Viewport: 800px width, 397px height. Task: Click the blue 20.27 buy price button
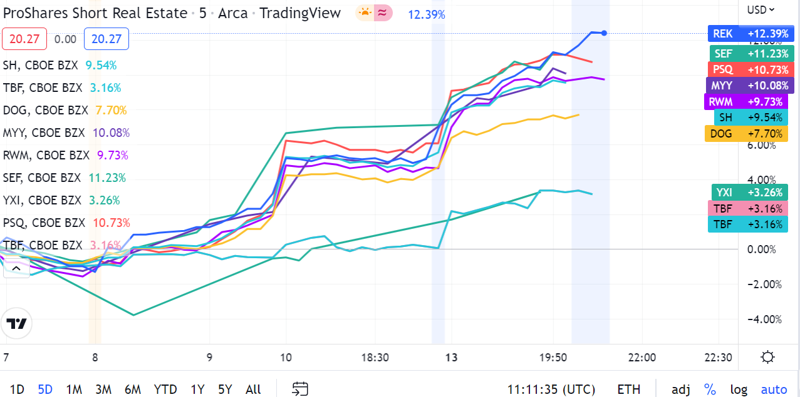(x=106, y=39)
